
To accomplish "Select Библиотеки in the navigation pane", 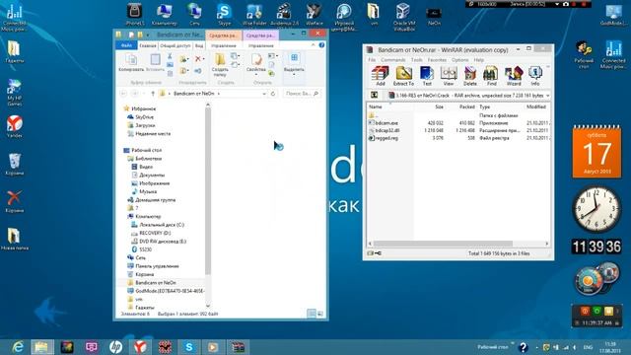I will [x=148, y=159].
